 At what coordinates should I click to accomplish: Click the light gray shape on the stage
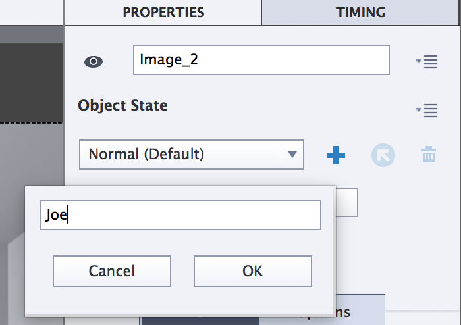coord(16,279)
